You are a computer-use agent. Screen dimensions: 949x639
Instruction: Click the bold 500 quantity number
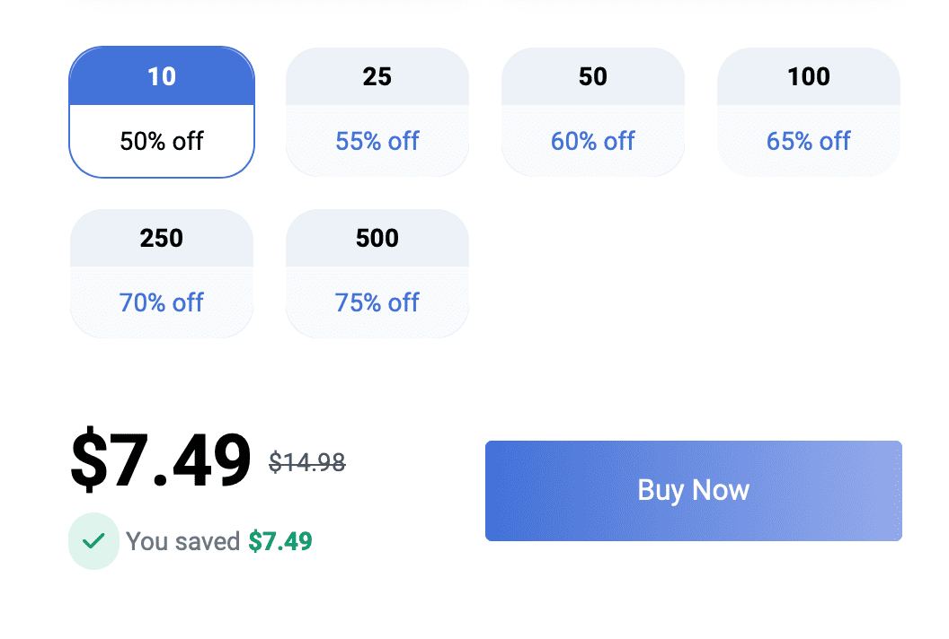pyautogui.click(x=377, y=238)
